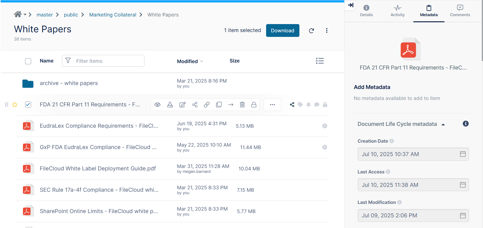The image size is (483, 228).
Task: Show info for the GxP FDA EudraLex row
Action: click(325, 147)
